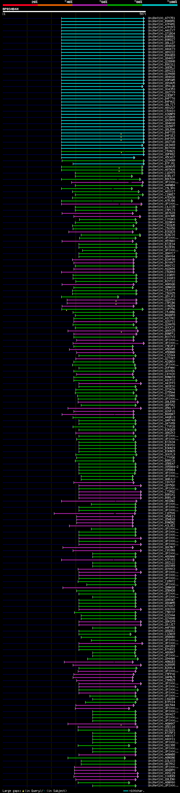Select hit UniRef100_C1N6E7
The width and height of the screenshot is (180, 793).
(x=161, y=195)
